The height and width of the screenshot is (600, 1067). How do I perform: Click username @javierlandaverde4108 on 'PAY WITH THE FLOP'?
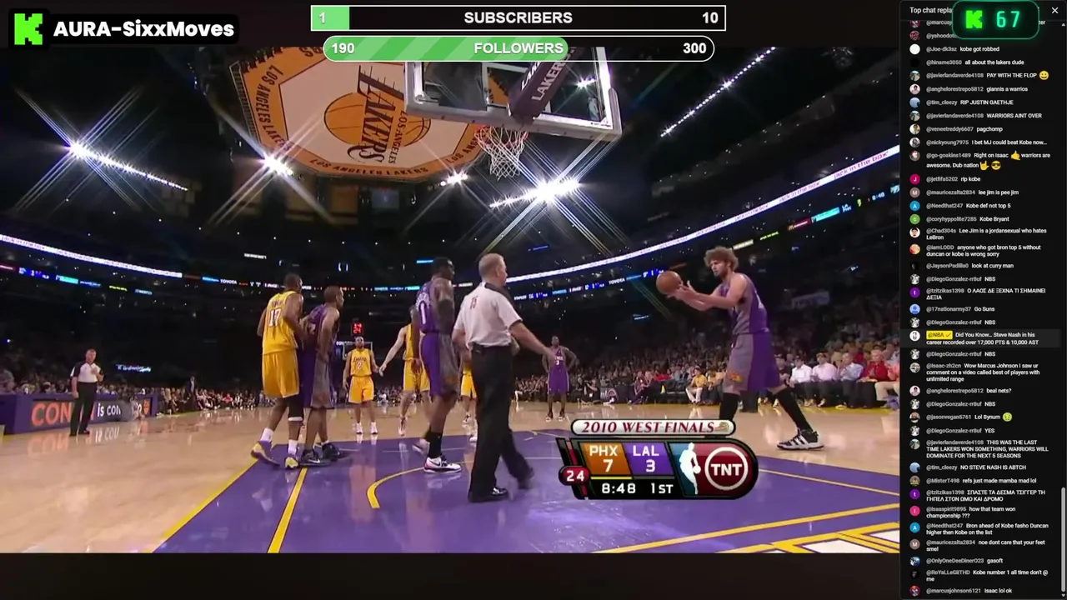954,76
